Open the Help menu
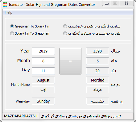 click(x=8, y=12)
